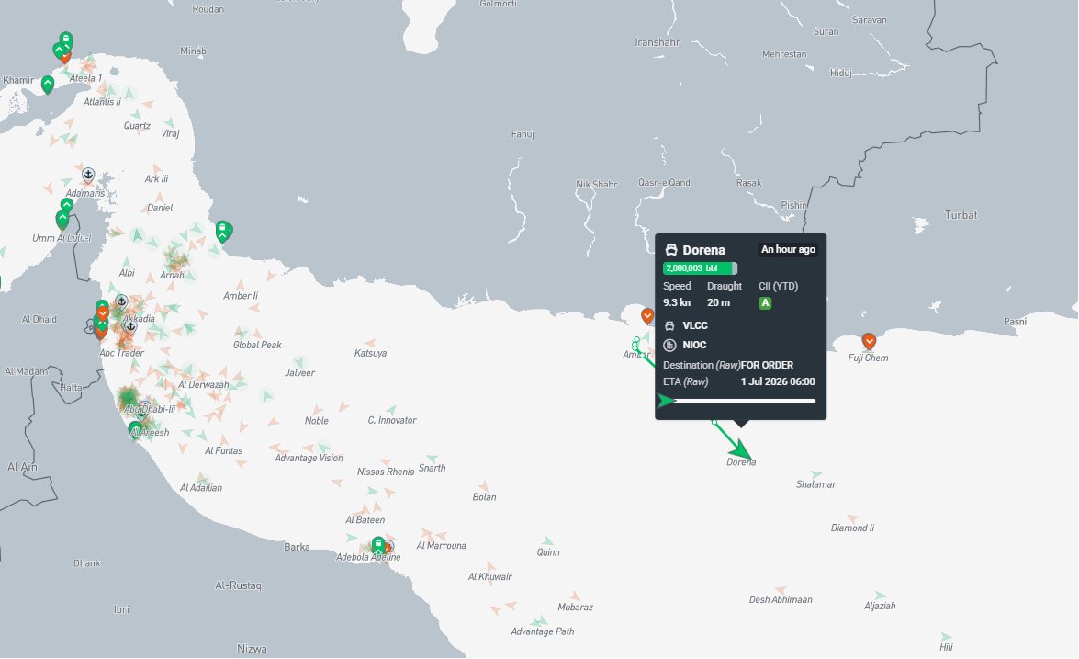Select the Diamond Ii vessel marker

(852, 517)
